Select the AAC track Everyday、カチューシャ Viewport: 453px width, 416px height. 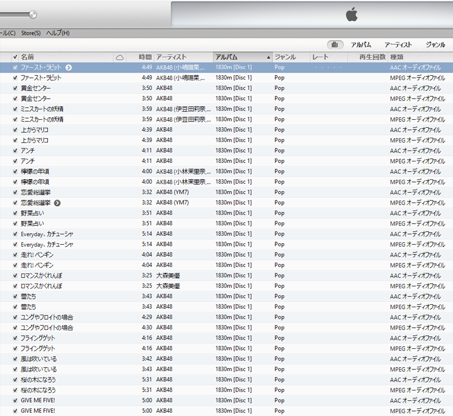tap(47, 234)
